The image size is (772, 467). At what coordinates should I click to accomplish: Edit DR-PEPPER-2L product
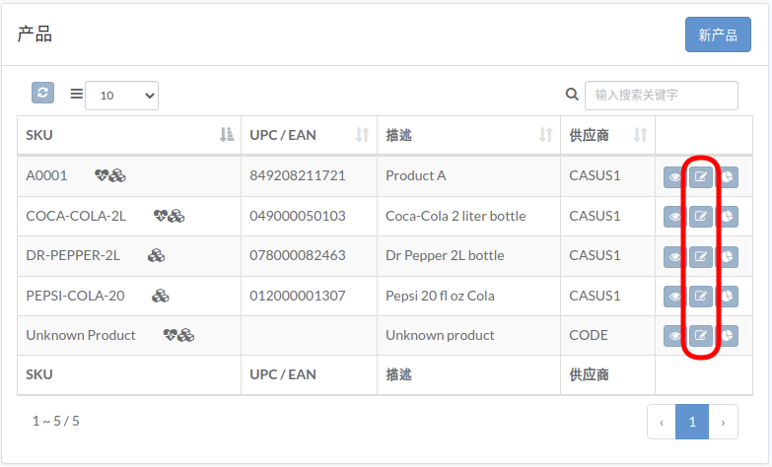point(701,257)
